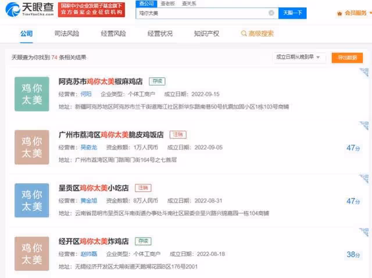Click the 47分 score on the 广州市荔湾区 card
Viewport: 372px width, 278px height.
(353, 148)
